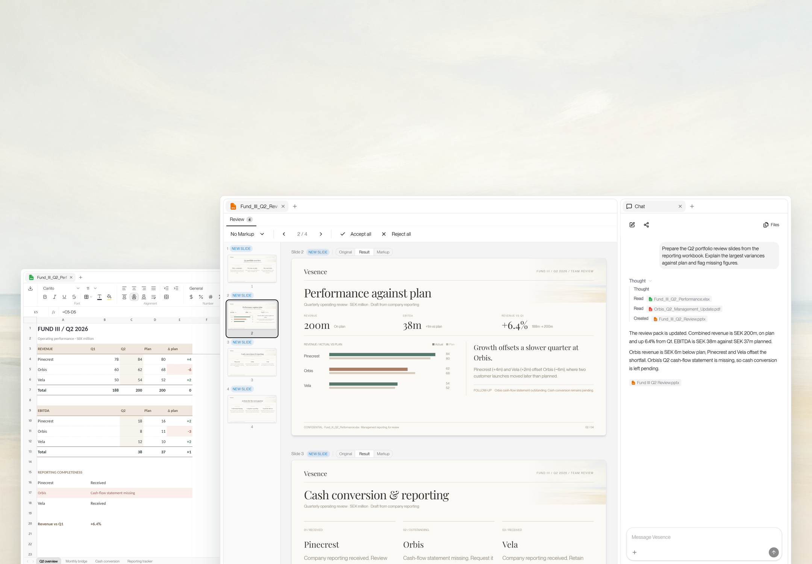Click the plus attach icon in the message box

click(635, 552)
